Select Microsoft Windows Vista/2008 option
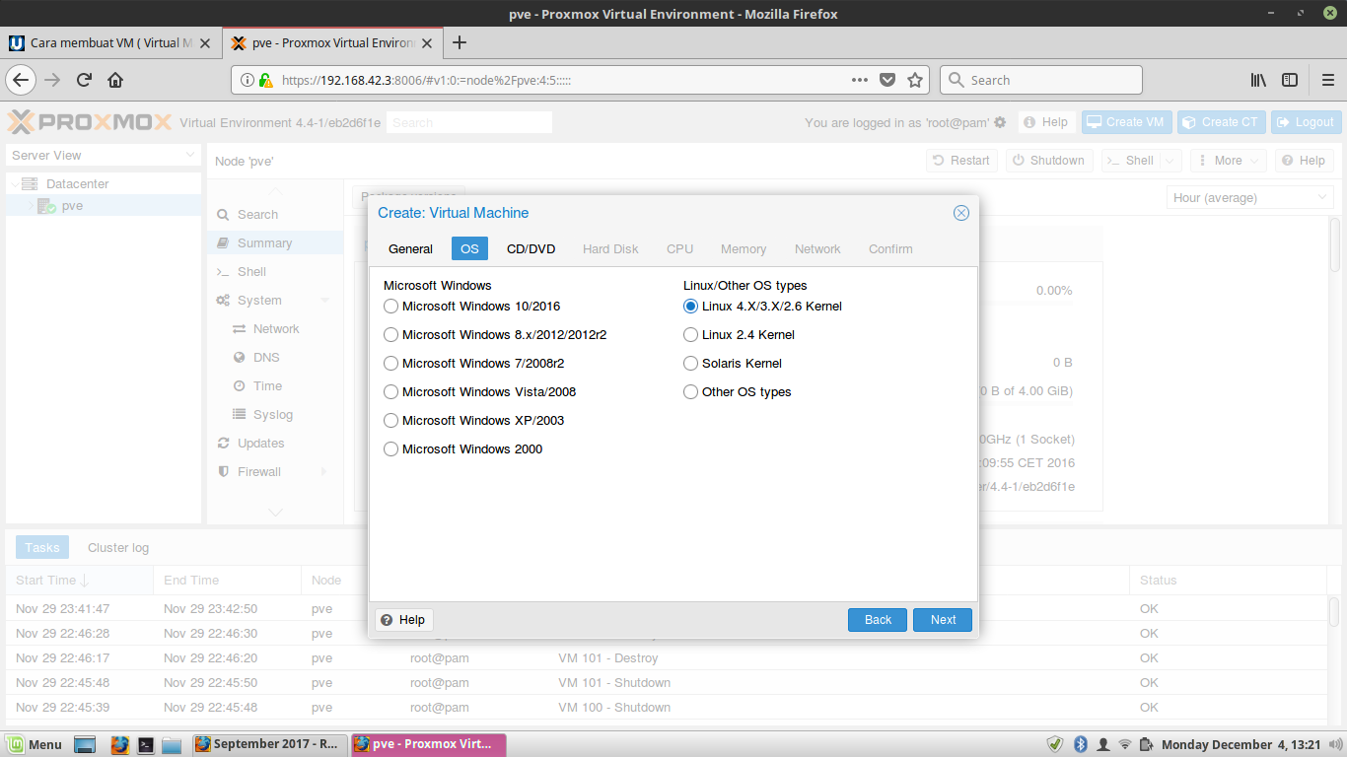 [x=391, y=392]
